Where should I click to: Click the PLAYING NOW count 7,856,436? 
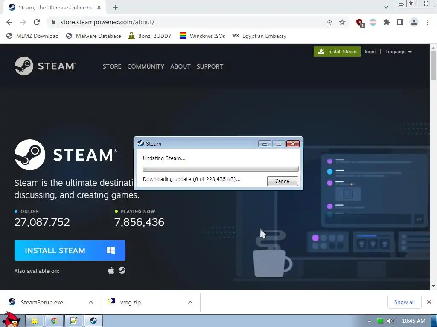pyautogui.click(x=140, y=222)
